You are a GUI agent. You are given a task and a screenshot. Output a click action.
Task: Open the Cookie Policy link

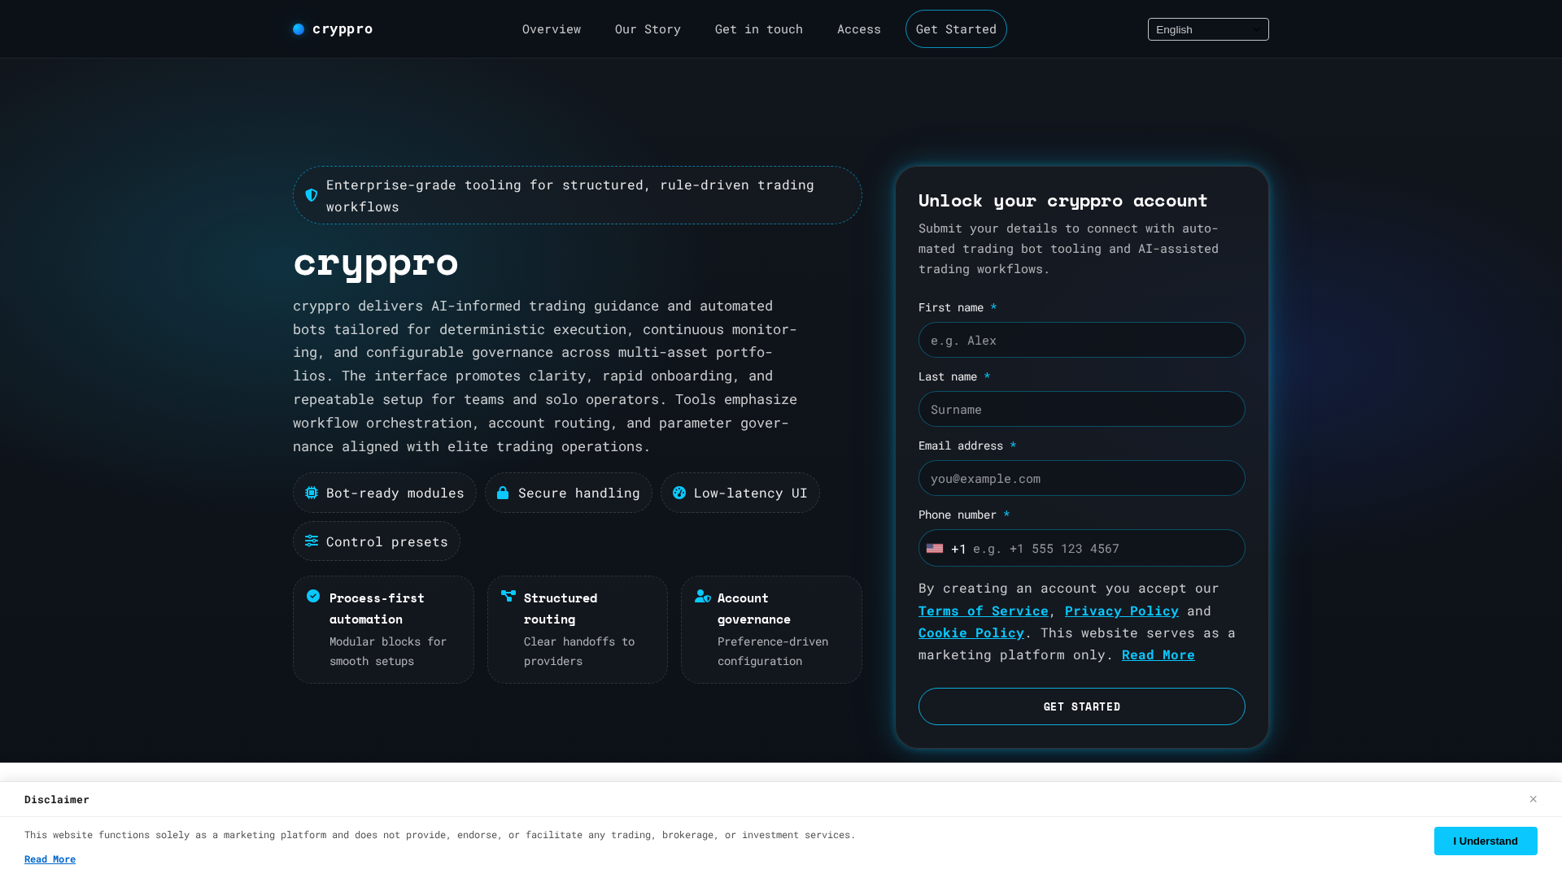(x=971, y=632)
